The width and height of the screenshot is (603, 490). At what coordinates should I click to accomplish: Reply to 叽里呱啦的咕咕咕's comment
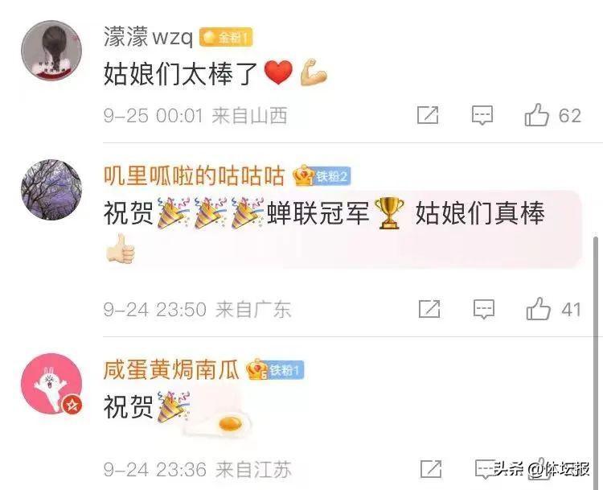tap(484, 309)
